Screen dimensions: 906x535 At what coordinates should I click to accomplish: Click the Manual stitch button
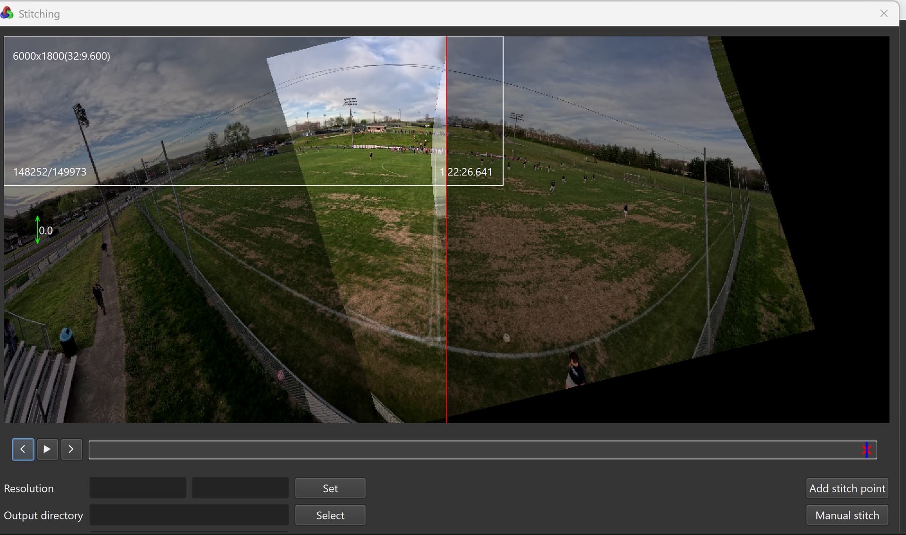847,515
